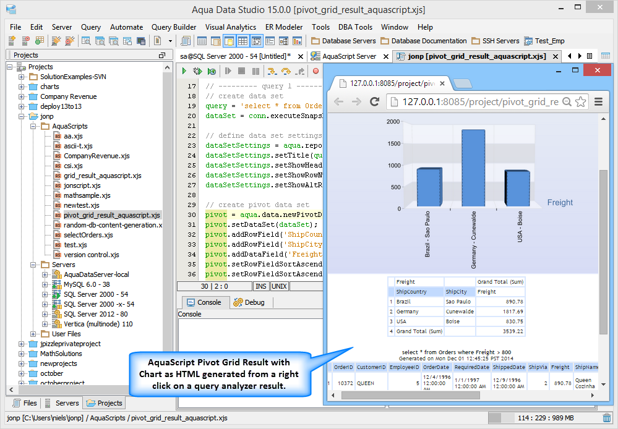Open the Query Analyzer toolbar icon

click(86, 41)
